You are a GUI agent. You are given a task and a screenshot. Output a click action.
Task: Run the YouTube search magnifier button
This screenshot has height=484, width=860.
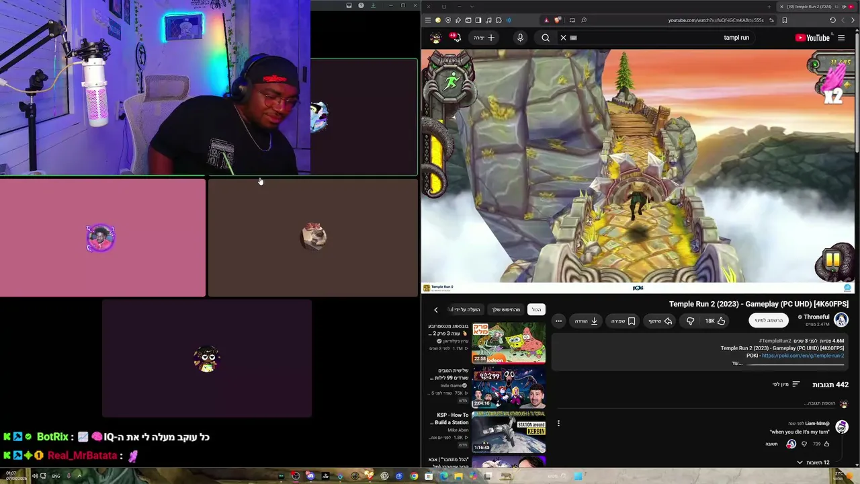tap(546, 38)
